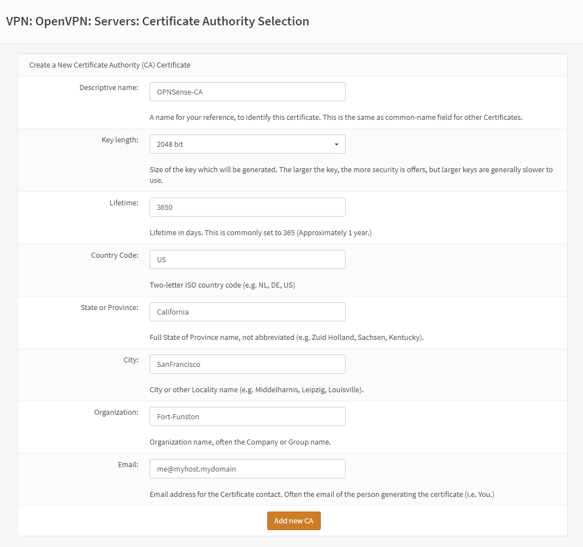
Task: Click the City or other Locality name hint
Action: (x=257, y=389)
